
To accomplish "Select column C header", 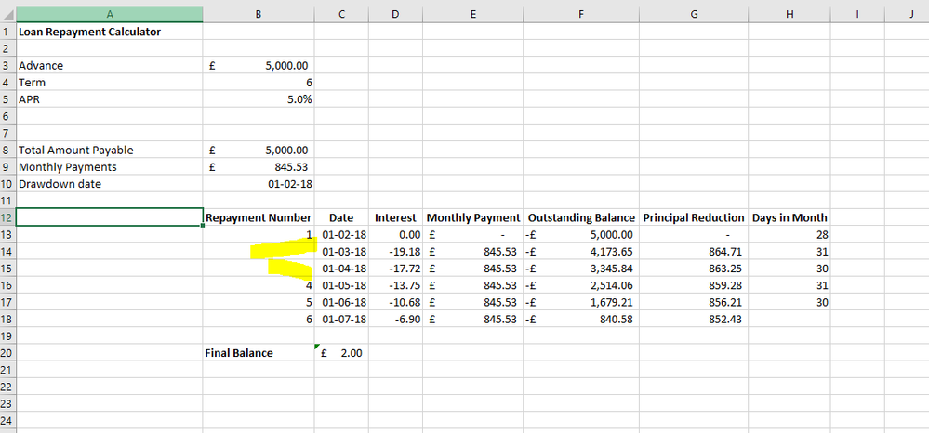I will coord(341,15).
